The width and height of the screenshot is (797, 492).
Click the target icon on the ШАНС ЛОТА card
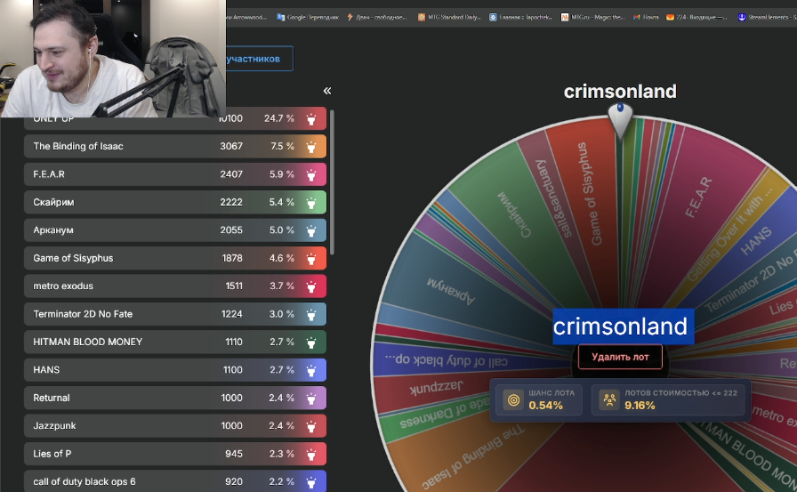[x=513, y=400]
